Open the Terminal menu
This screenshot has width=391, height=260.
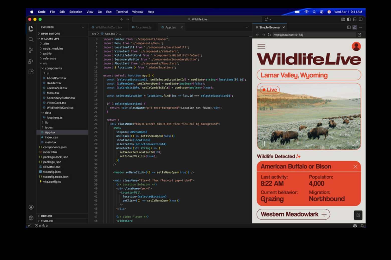click(122, 12)
